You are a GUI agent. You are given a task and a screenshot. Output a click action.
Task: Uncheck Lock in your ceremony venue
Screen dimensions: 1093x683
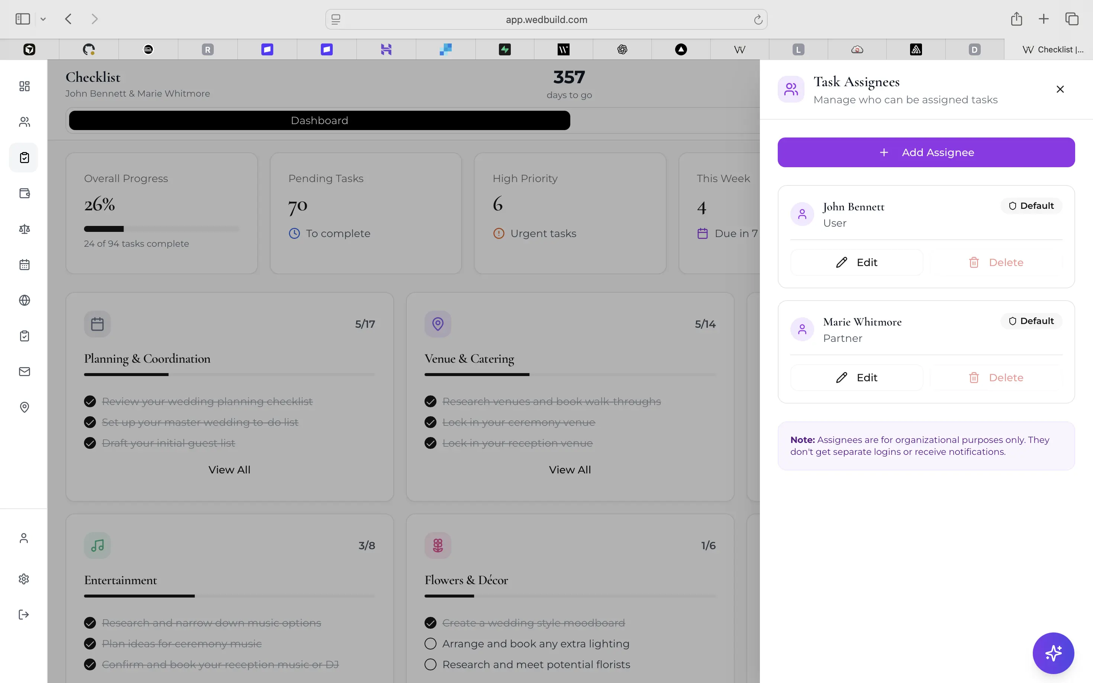coord(431,422)
